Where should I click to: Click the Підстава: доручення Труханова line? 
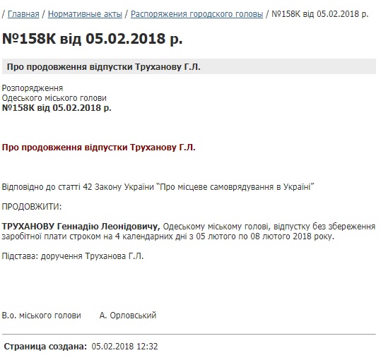[x=73, y=256]
